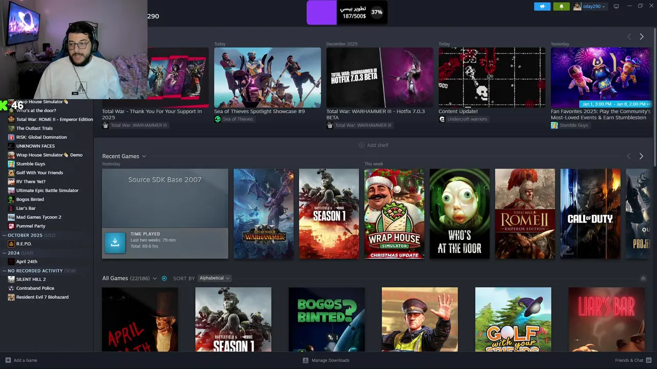This screenshot has width=657, height=369.
Task: Select RV There Yet? in the sidebar
Action: coord(31,181)
